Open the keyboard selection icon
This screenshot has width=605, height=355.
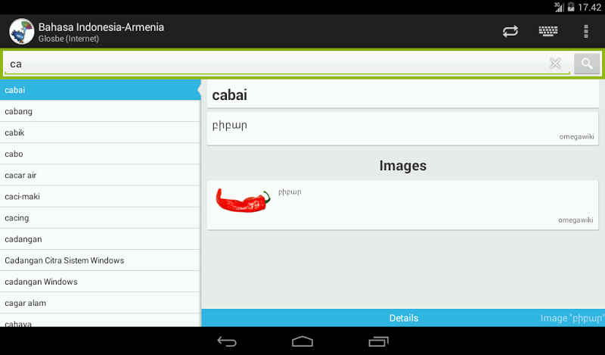tap(548, 31)
